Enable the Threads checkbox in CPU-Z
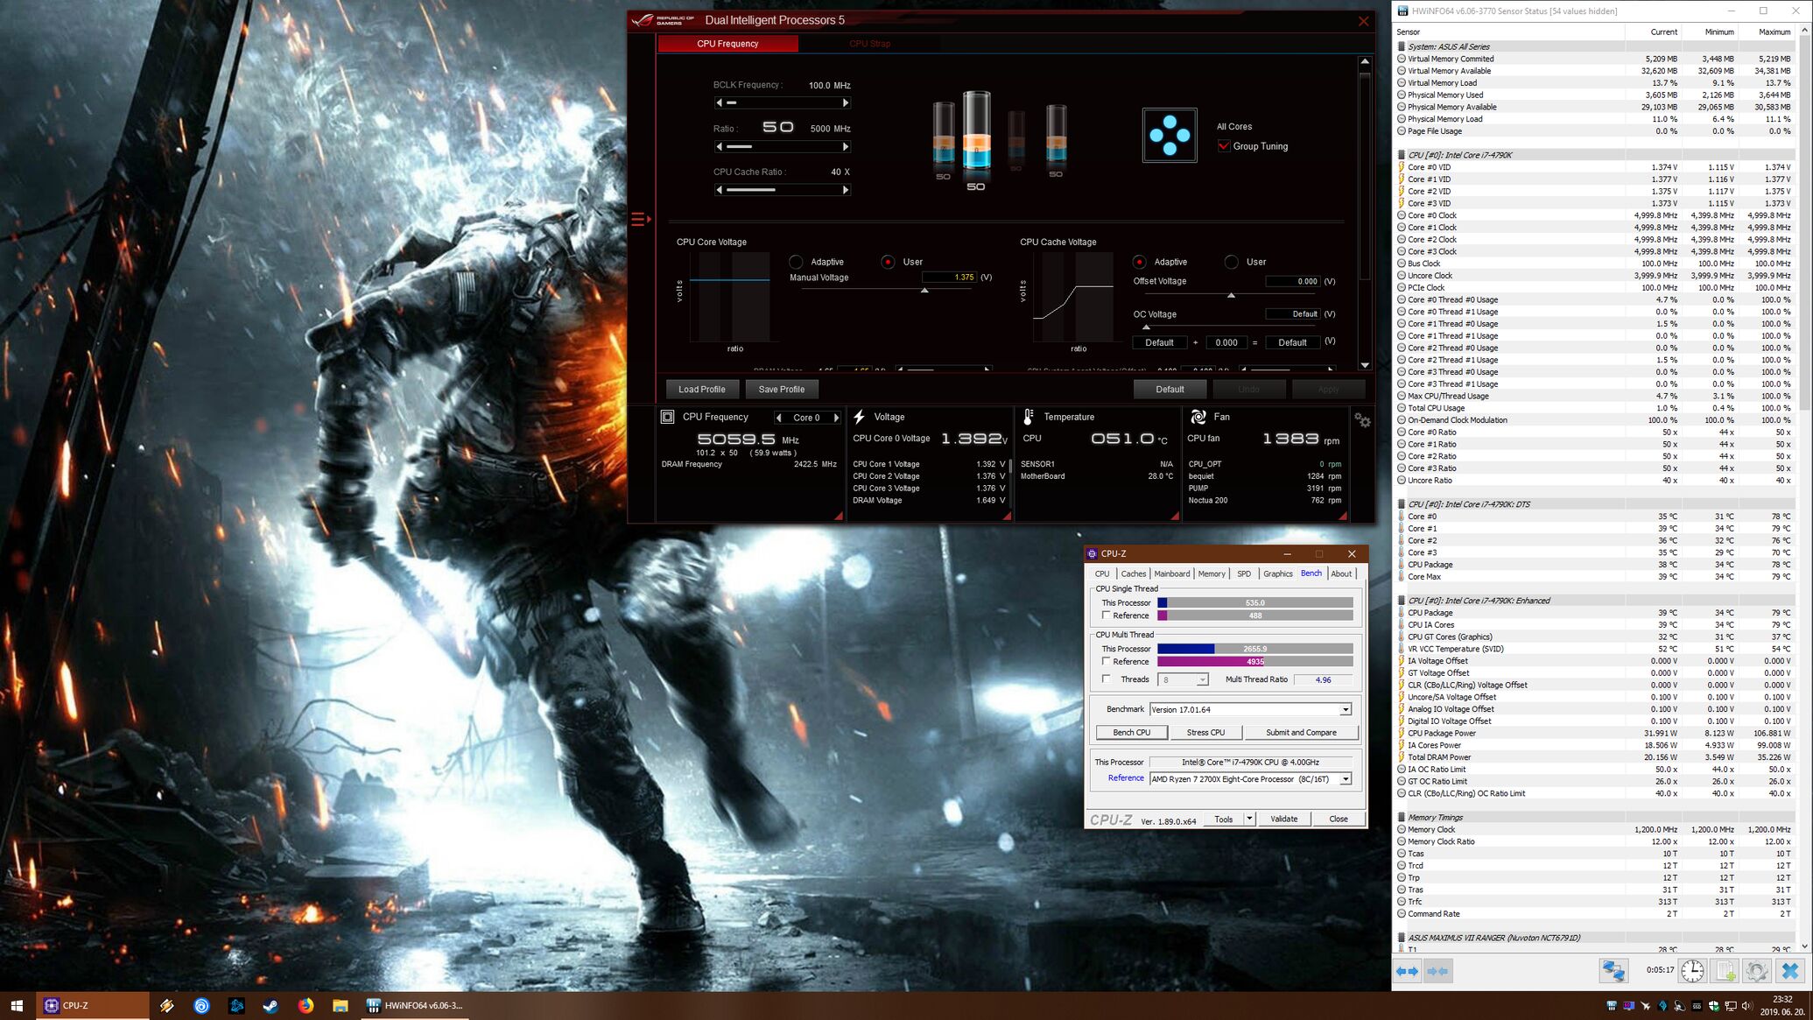The image size is (1813, 1020). (x=1107, y=679)
